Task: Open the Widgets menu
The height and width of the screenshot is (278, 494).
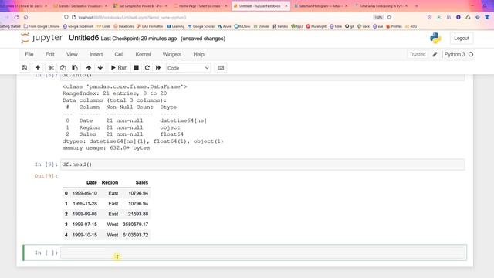Action: point(172,54)
